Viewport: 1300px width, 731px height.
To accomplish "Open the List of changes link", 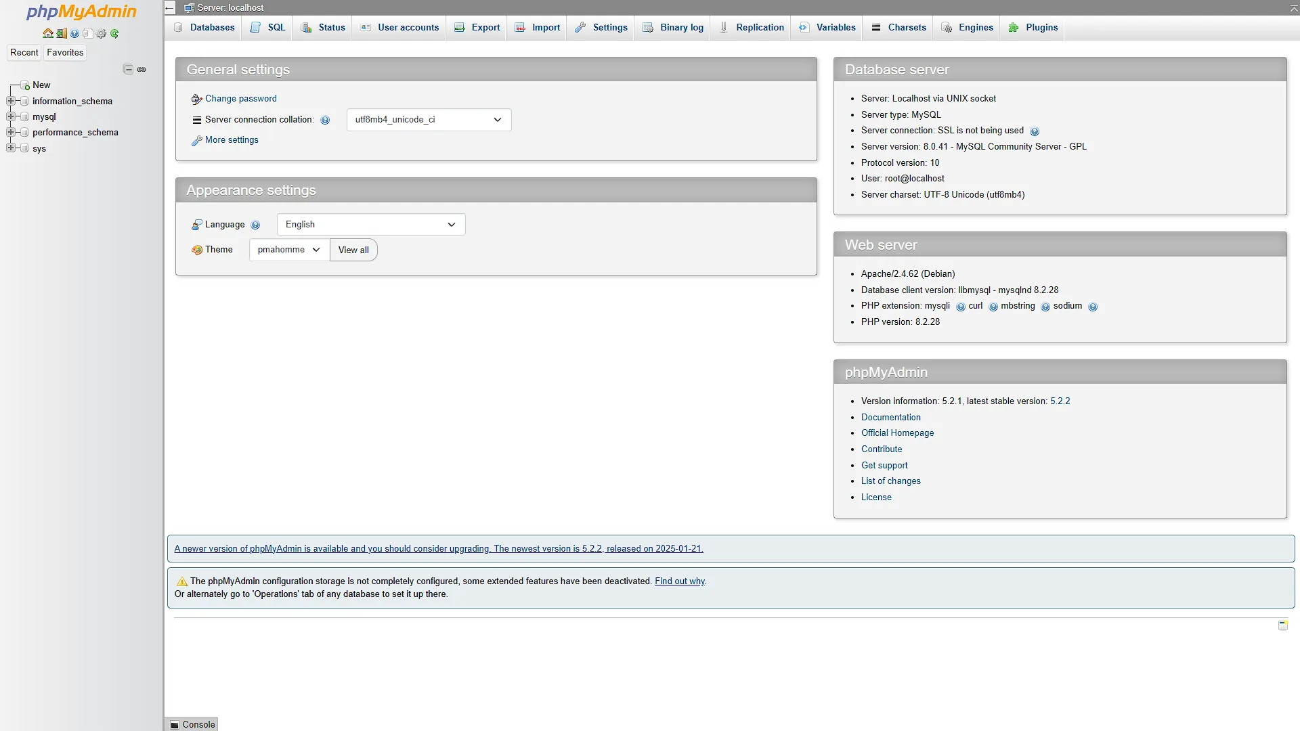I will (890, 481).
